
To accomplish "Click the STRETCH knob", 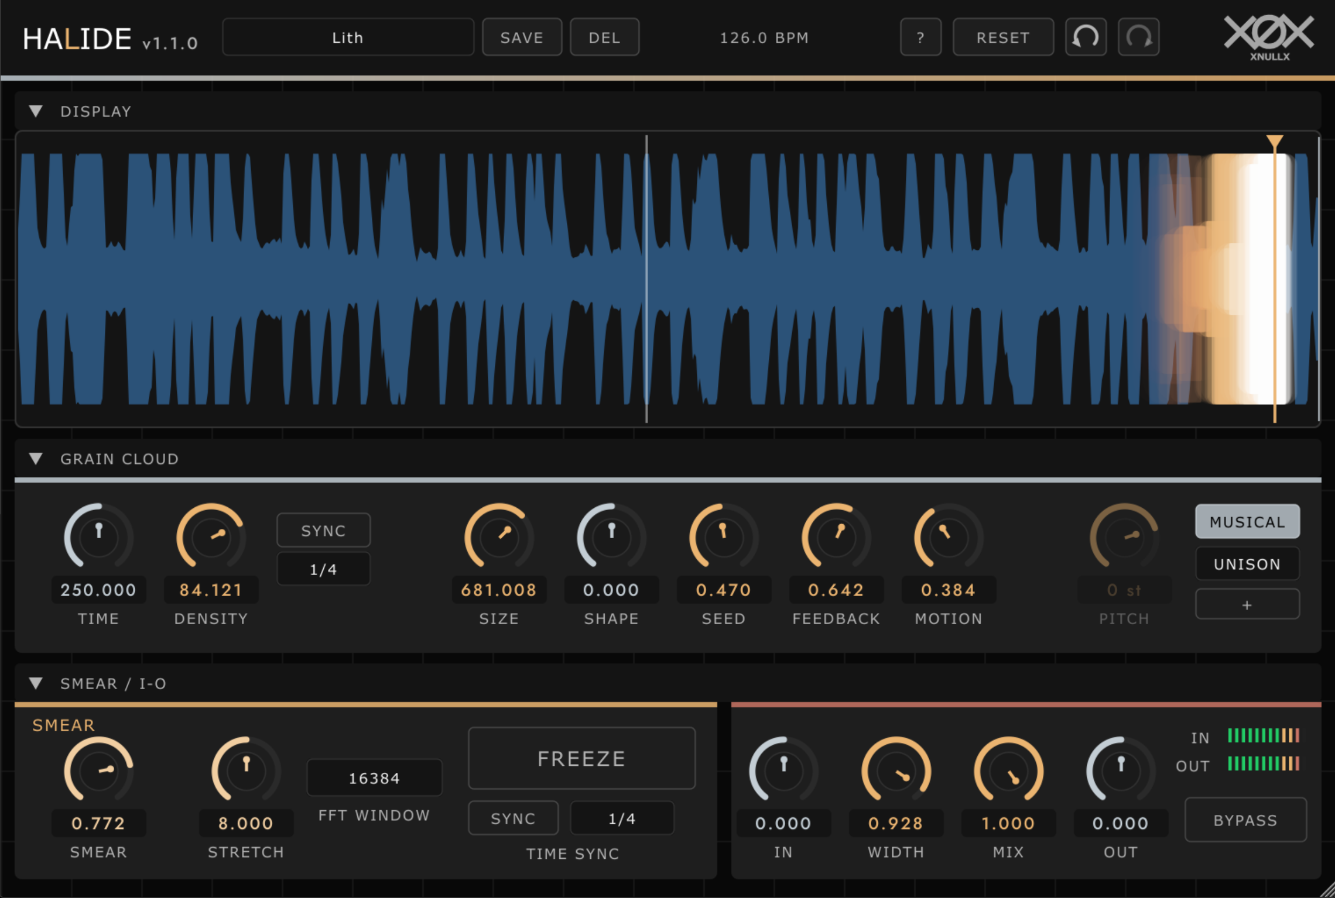I will click(x=246, y=769).
